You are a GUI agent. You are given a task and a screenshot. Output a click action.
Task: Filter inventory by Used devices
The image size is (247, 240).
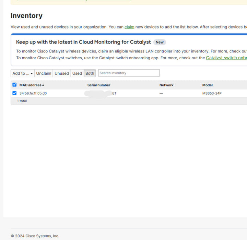[77, 73]
